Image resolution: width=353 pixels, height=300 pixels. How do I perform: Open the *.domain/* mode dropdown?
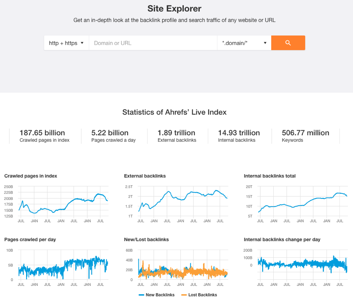coord(244,43)
